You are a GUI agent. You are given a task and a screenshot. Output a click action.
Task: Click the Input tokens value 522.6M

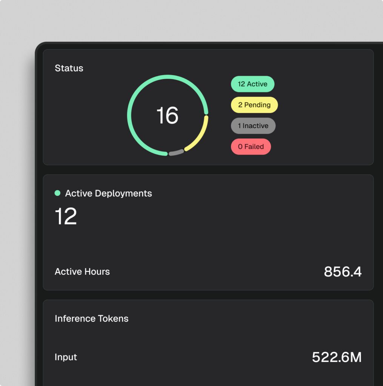pyautogui.click(x=337, y=357)
